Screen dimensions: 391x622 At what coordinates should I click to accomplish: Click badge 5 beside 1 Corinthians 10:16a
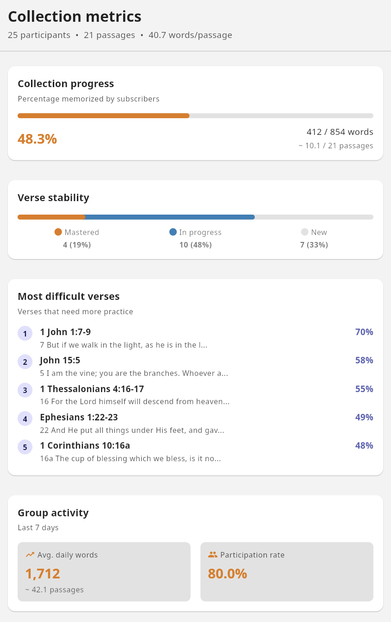pyautogui.click(x=25, y=447)
